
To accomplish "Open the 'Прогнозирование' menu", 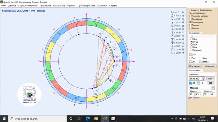I will click(86, 6).
